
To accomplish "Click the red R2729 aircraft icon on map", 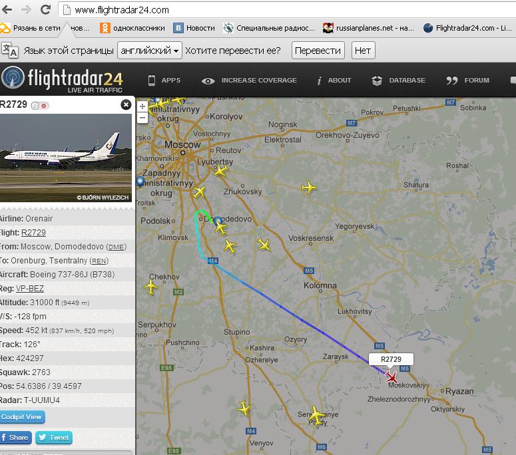I will point(391,377).
